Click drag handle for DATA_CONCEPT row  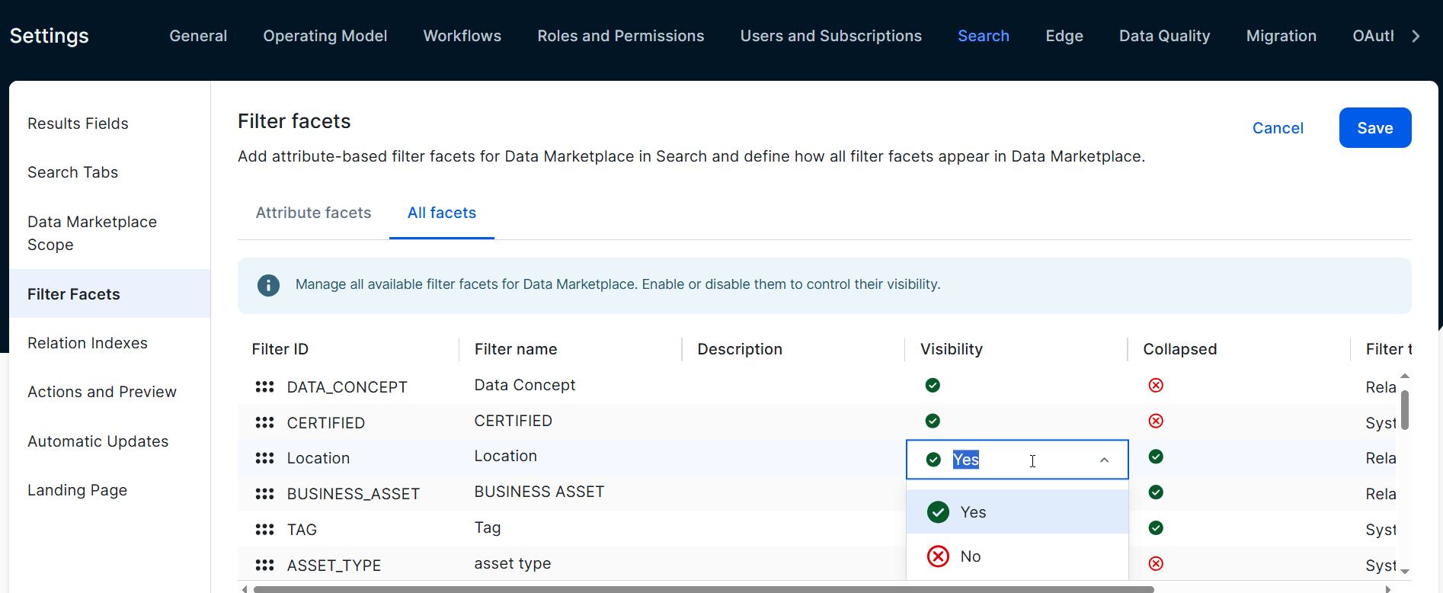[x=264, y=387]
